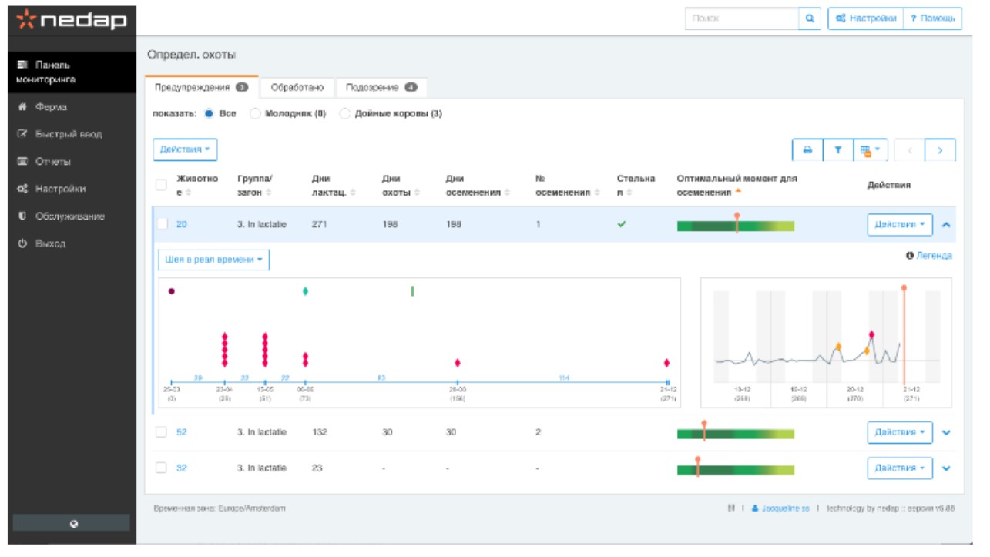Focus the Поиск search field

coord(741,18)
